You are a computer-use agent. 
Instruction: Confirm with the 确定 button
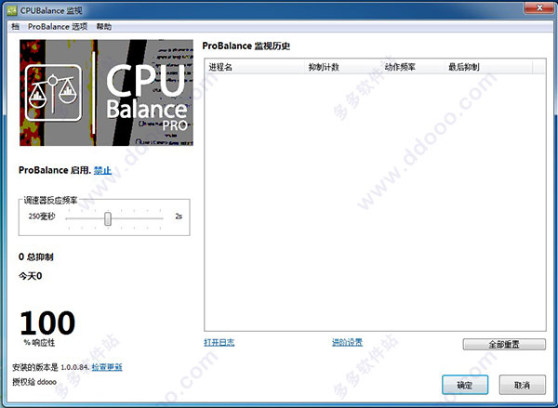click(465, 385)
